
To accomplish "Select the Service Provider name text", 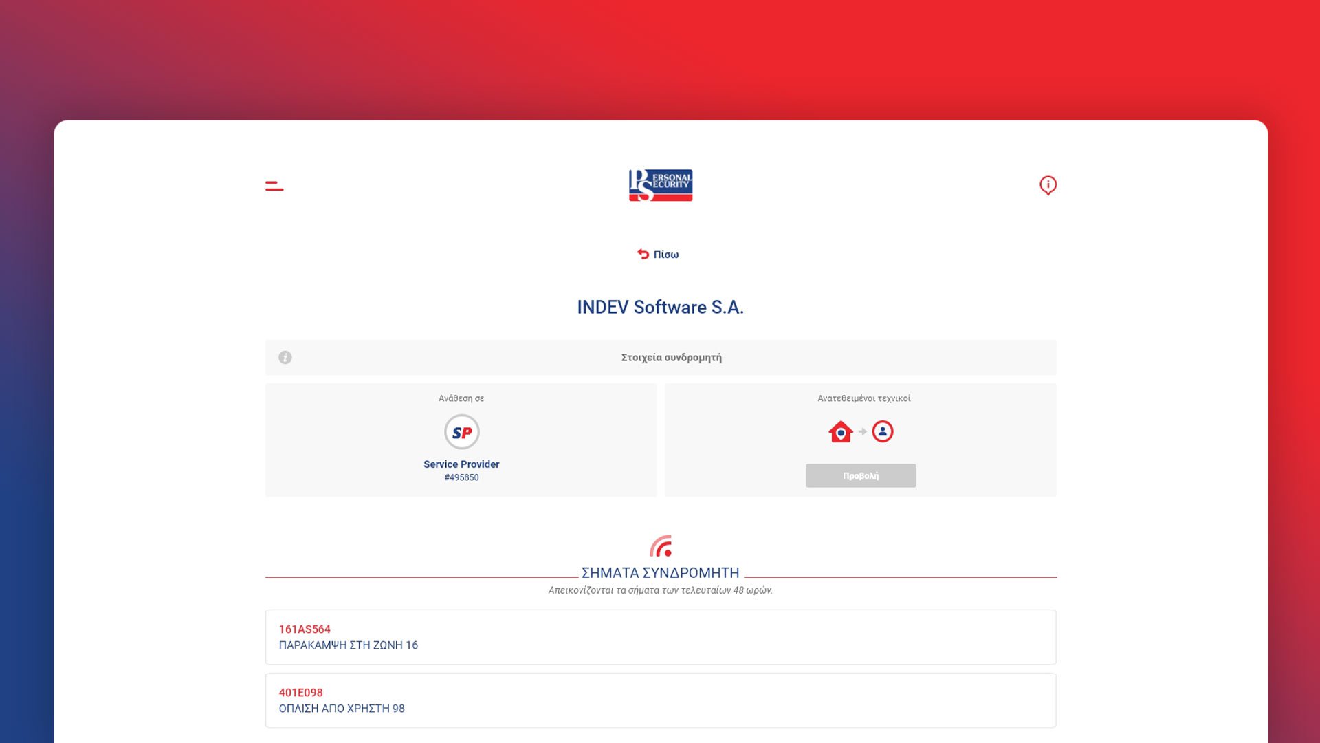I will click(x=461, y=464).
